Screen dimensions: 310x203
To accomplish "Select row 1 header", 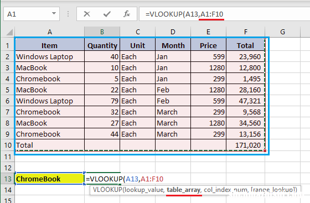I will click(x=8, y=45).
